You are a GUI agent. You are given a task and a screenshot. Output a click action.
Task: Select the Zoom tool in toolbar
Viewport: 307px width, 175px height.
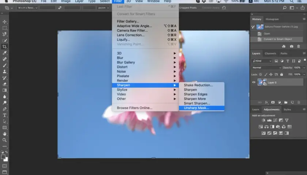pos(4,140)
